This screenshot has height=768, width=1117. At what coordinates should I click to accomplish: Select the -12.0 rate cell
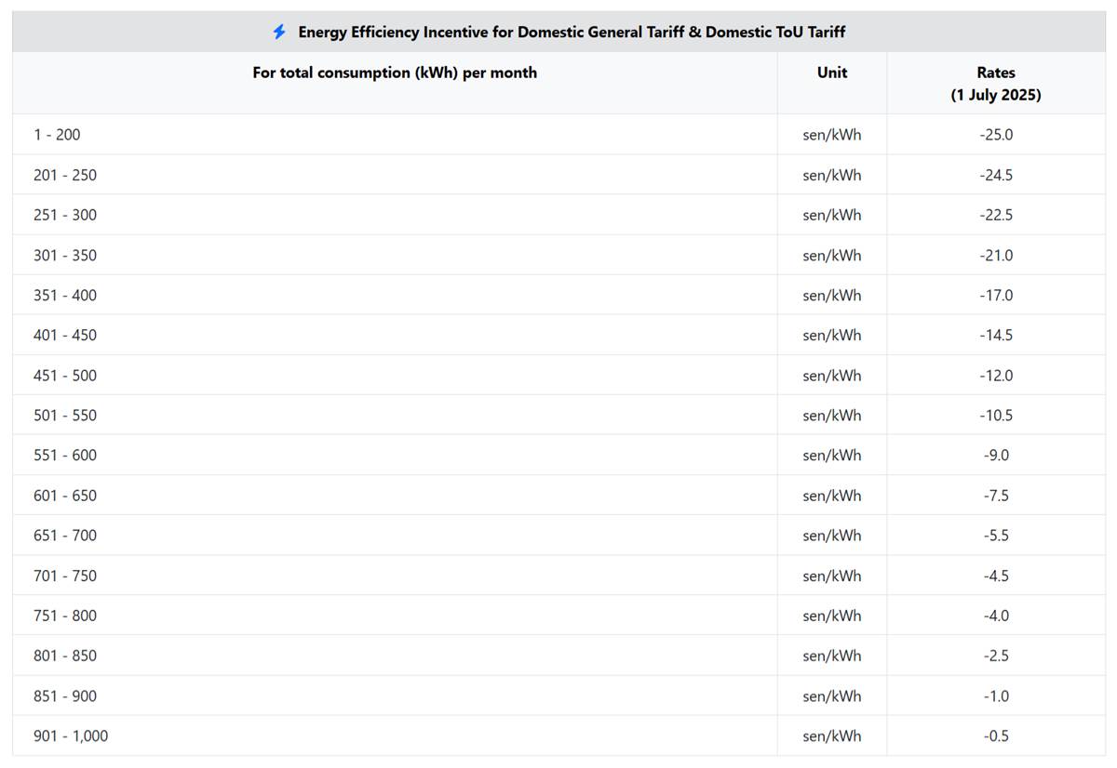(x=996, y=376)
